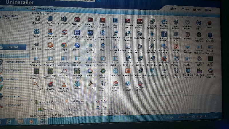Switch to the Installed Programs tab
229x129 pixels.
45,9
